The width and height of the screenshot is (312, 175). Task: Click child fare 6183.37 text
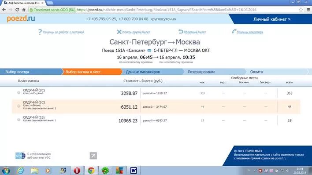155,120
